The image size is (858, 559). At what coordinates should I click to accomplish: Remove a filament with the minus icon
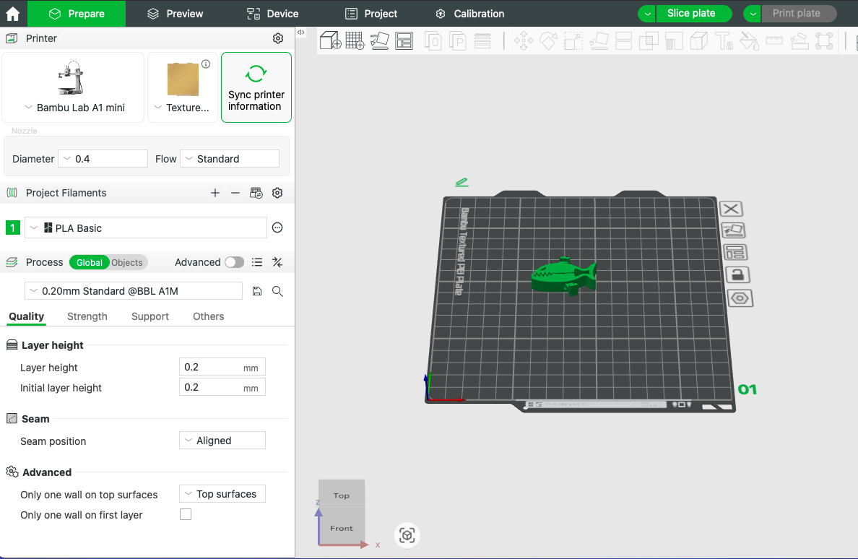click(x=235, y=193)
